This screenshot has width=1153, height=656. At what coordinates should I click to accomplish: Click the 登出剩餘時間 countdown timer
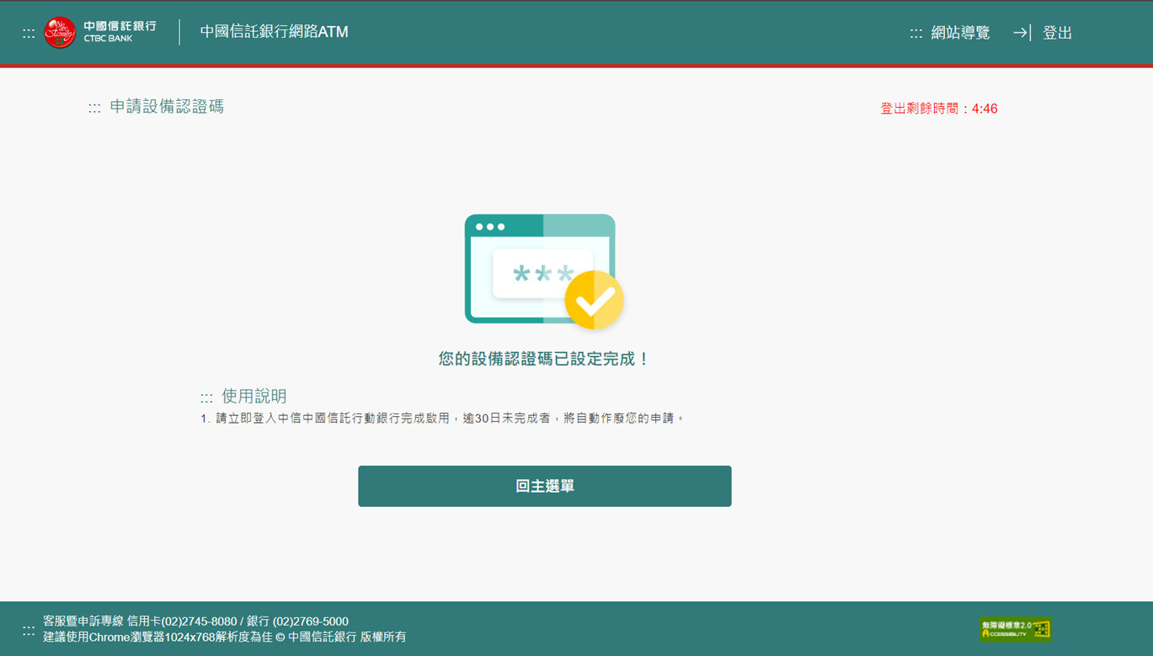[x=939, y=109]
